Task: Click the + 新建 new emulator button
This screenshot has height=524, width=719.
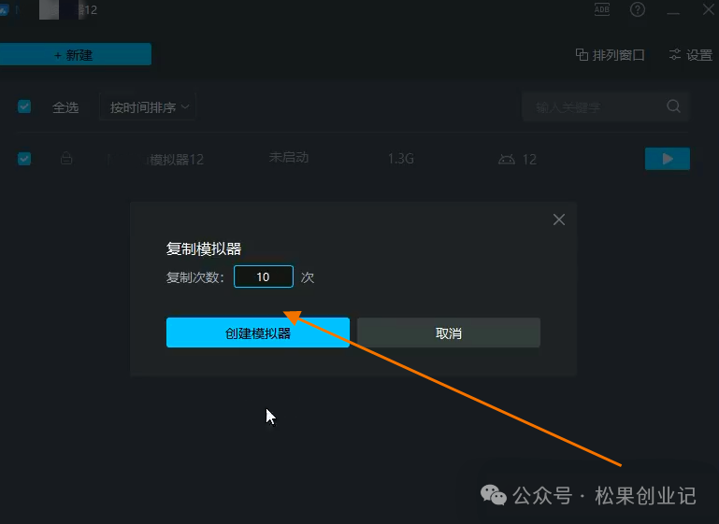Action: 75,55
